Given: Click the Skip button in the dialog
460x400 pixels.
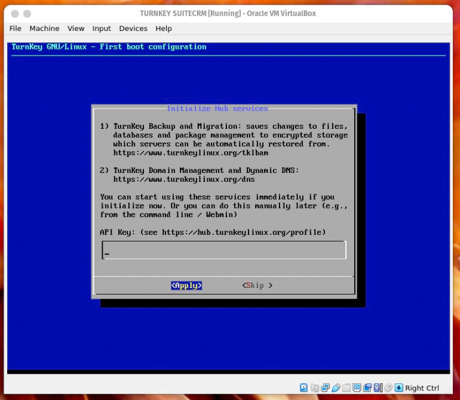Looking at the screenshot, I should (x=257, y=285).
